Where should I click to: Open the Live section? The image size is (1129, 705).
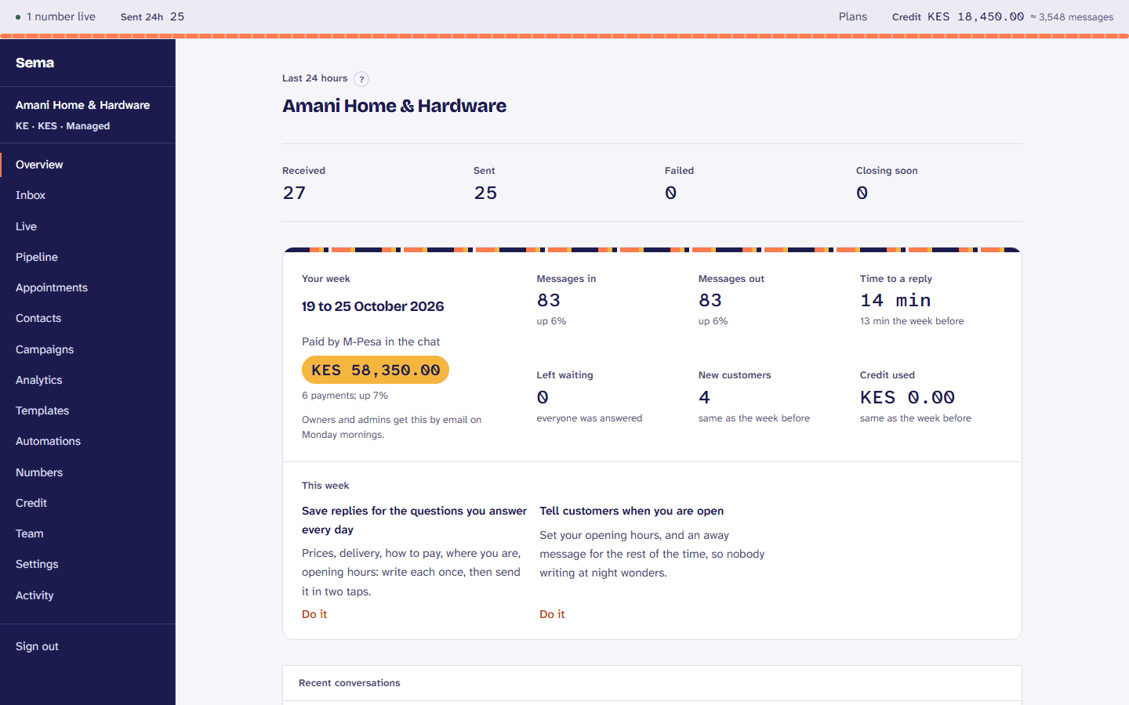tap(88, 226)
